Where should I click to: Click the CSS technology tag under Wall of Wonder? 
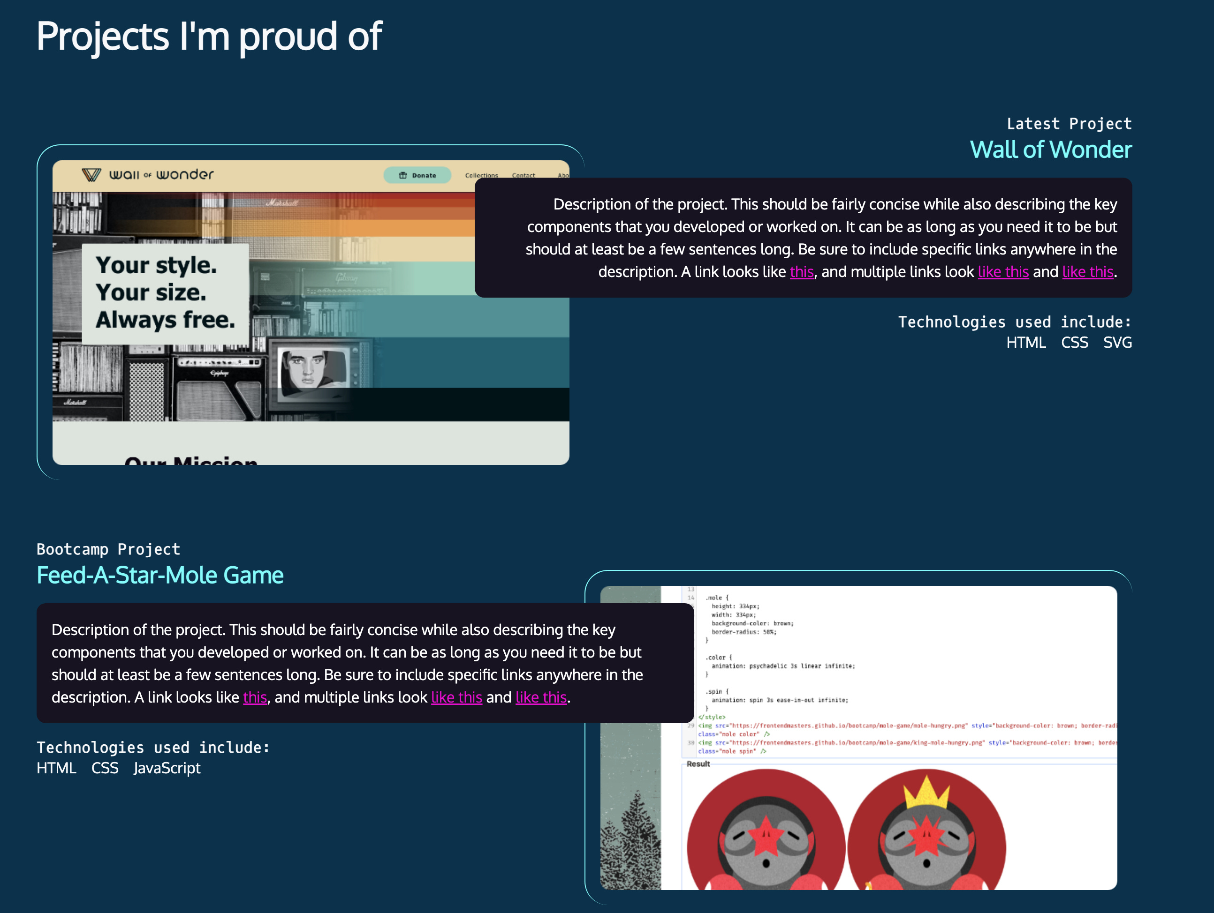point(1074,342)
